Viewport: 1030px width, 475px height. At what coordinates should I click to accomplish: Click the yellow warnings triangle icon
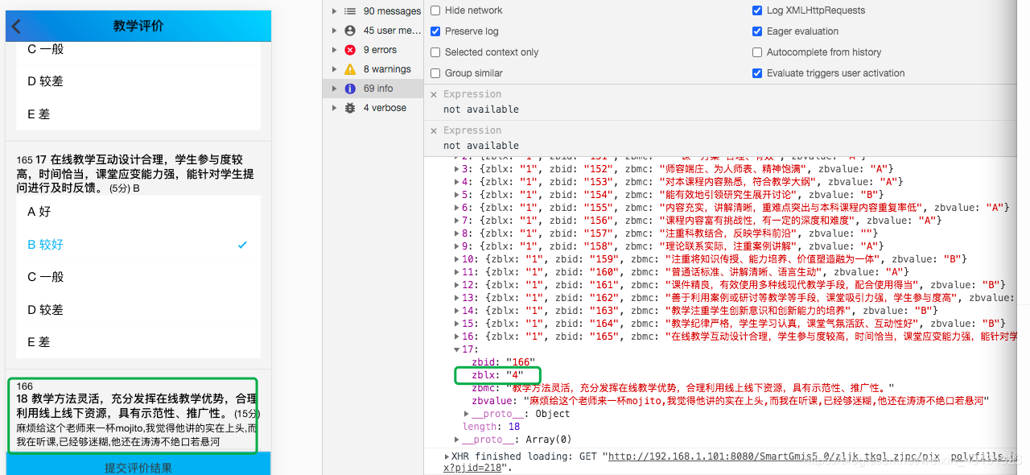pyautogui.click(x=350, y=69)
